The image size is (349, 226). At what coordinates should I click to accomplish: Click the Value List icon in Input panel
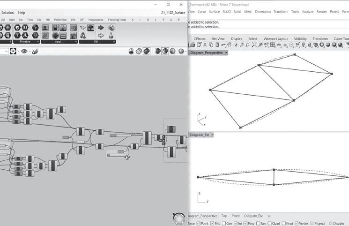63,36
